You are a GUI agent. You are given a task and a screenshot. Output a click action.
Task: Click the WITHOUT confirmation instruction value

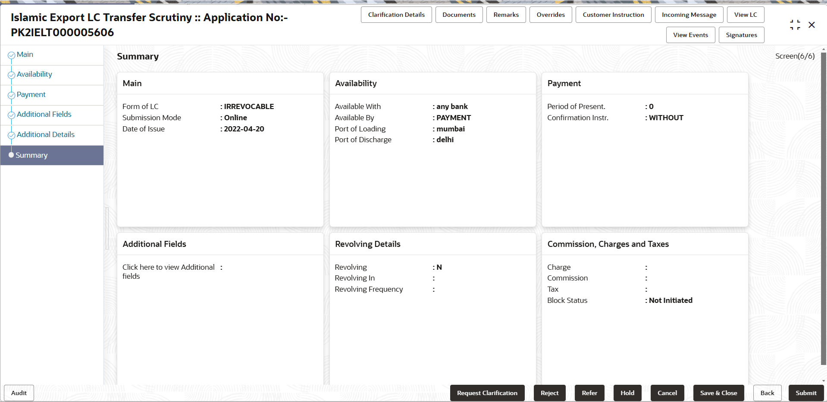coord(666,118)
